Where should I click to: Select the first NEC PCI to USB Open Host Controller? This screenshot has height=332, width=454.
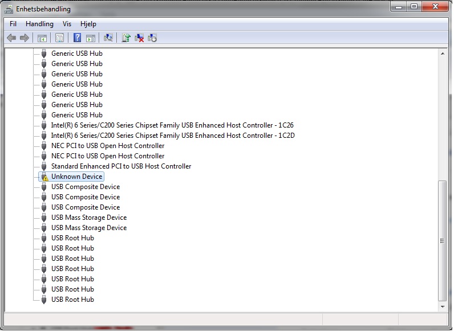tap(108, 146)
